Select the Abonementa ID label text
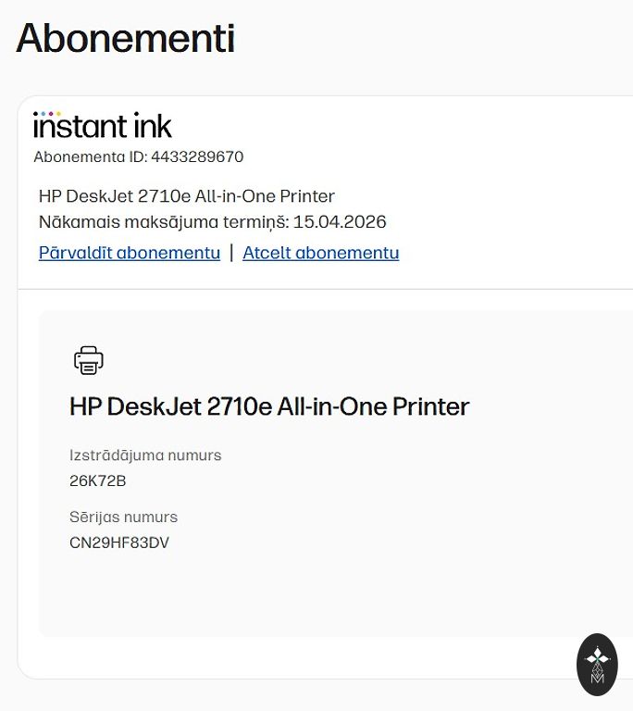This screenshot has height=711, width=633. 90,157
